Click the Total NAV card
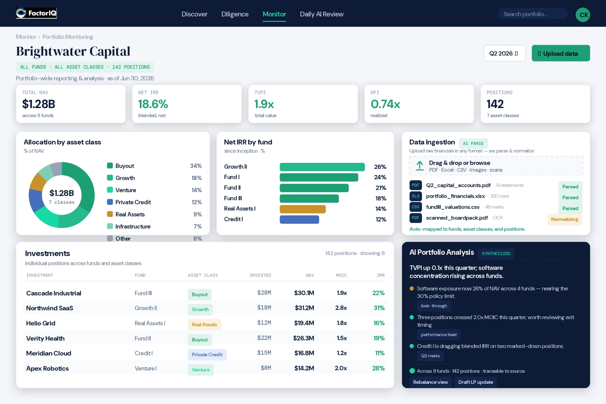 point(71,104)
